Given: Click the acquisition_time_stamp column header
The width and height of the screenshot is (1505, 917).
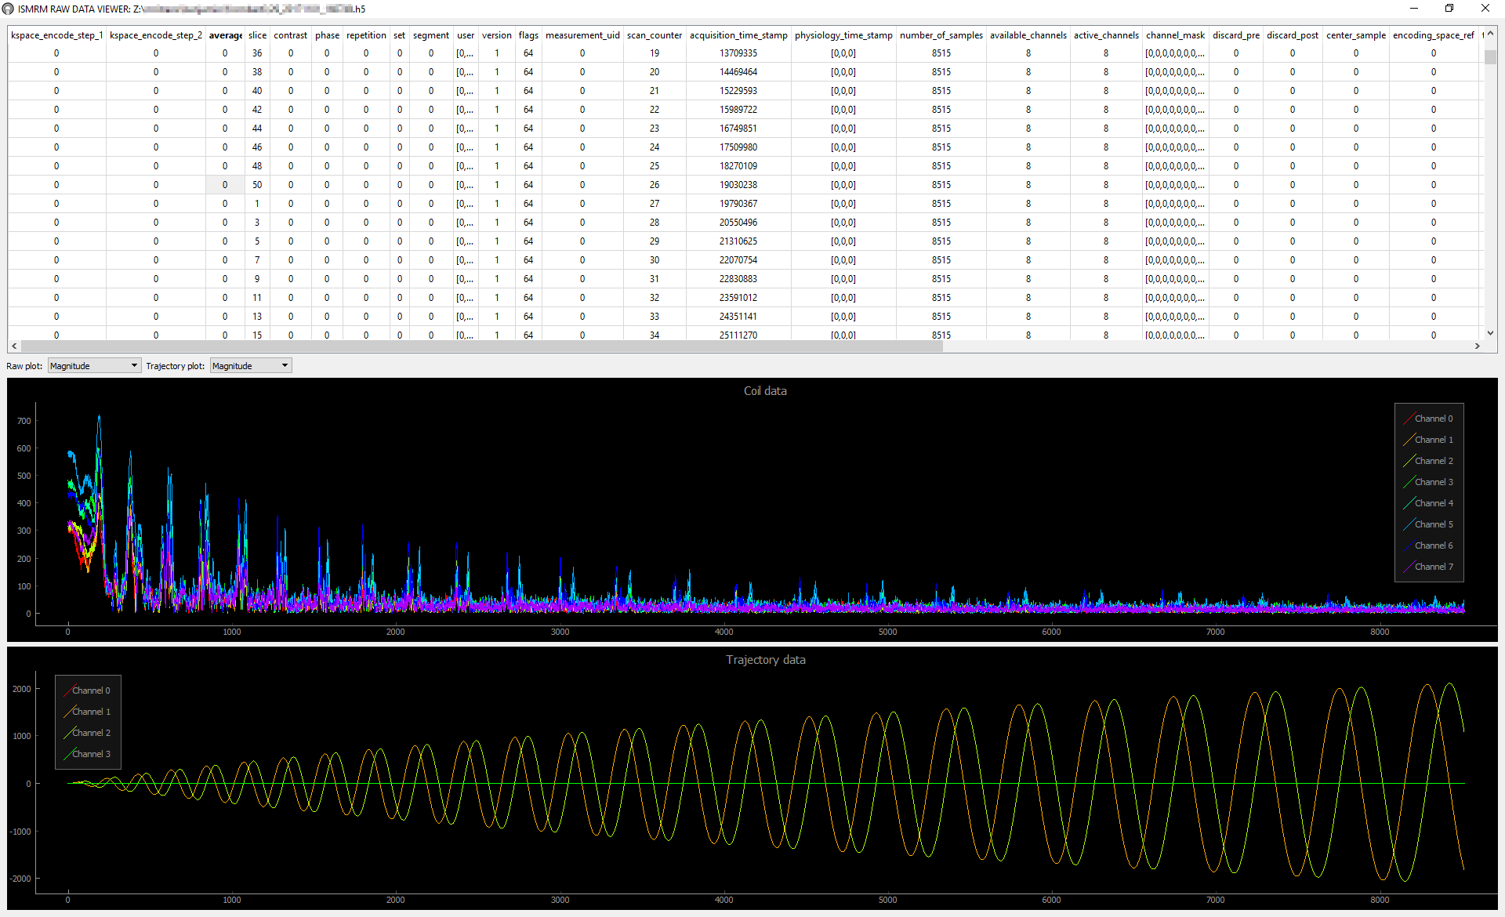Looking at the screenshot, I should [738, 35].
